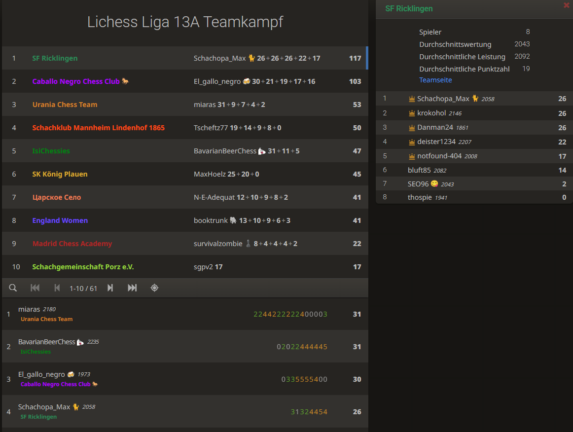Click booktrunk in England Women row
The width and height of the screenshot is (573, 432).
tap(211, 220)
